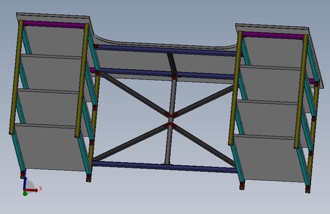330x214 pixels.
Task: Select the red bracket atop the center post
Action: 174,77
